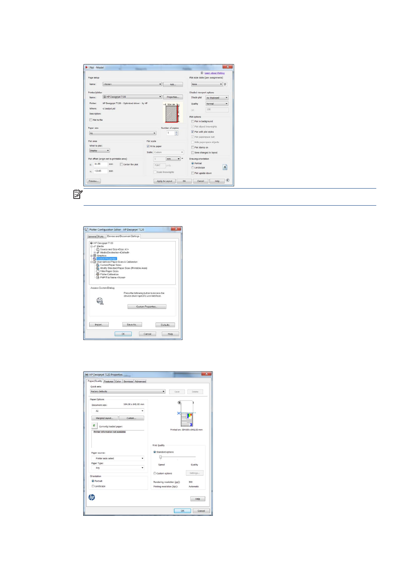Select Landscape in Drawing orientation
The height and width of the screenshot is (576, 407).
click(x=192, y=168)
